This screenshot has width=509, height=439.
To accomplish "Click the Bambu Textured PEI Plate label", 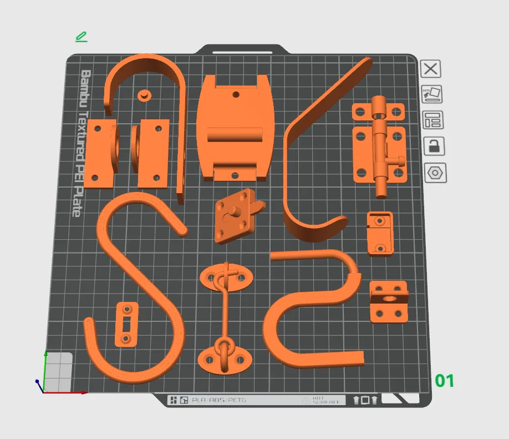I will pos(82,143).
